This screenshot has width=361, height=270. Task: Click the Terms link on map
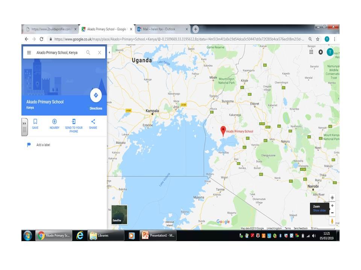pos(288,228)
